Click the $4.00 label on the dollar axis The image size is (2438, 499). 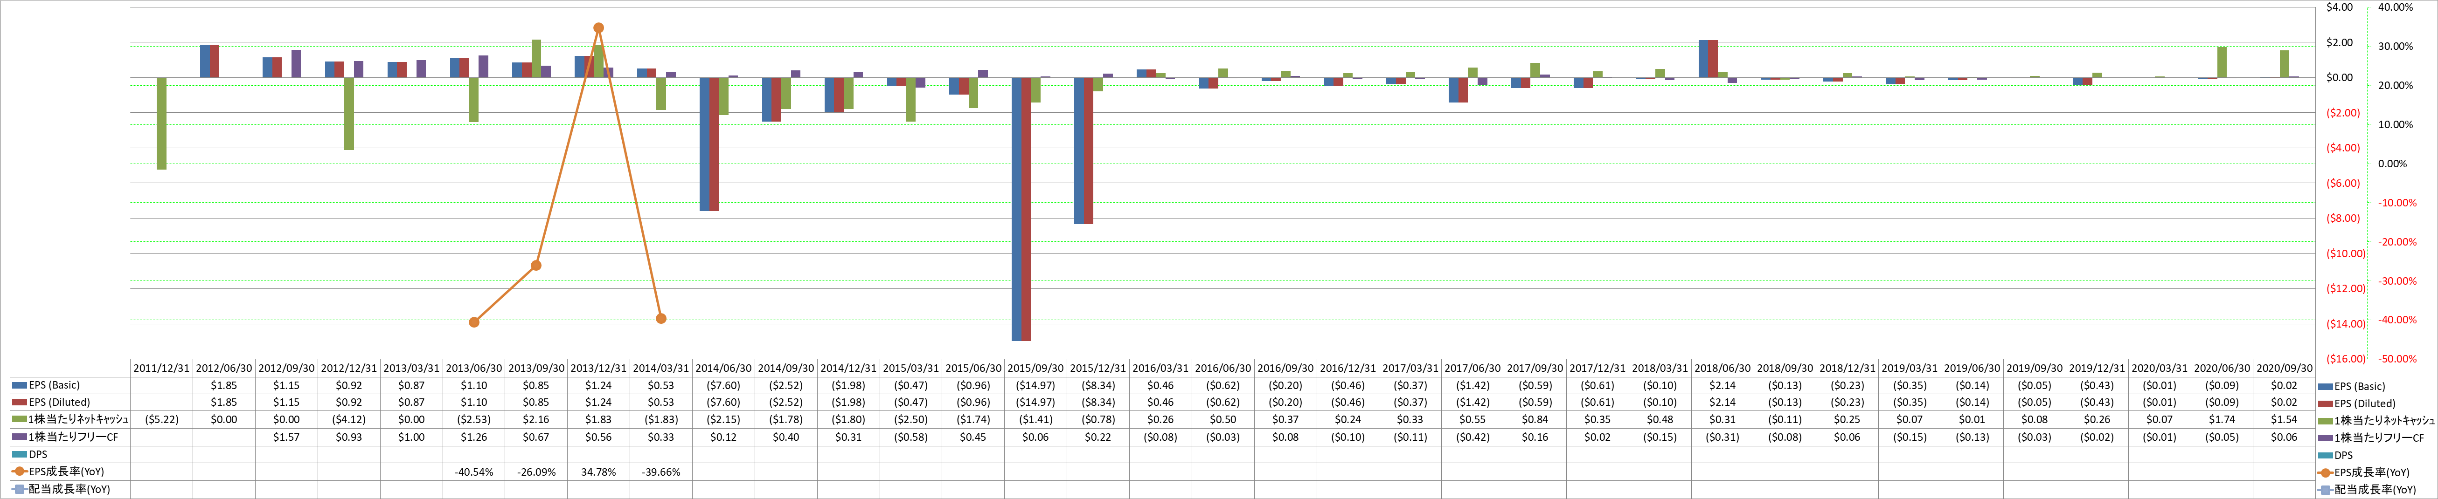point(2340,7)
